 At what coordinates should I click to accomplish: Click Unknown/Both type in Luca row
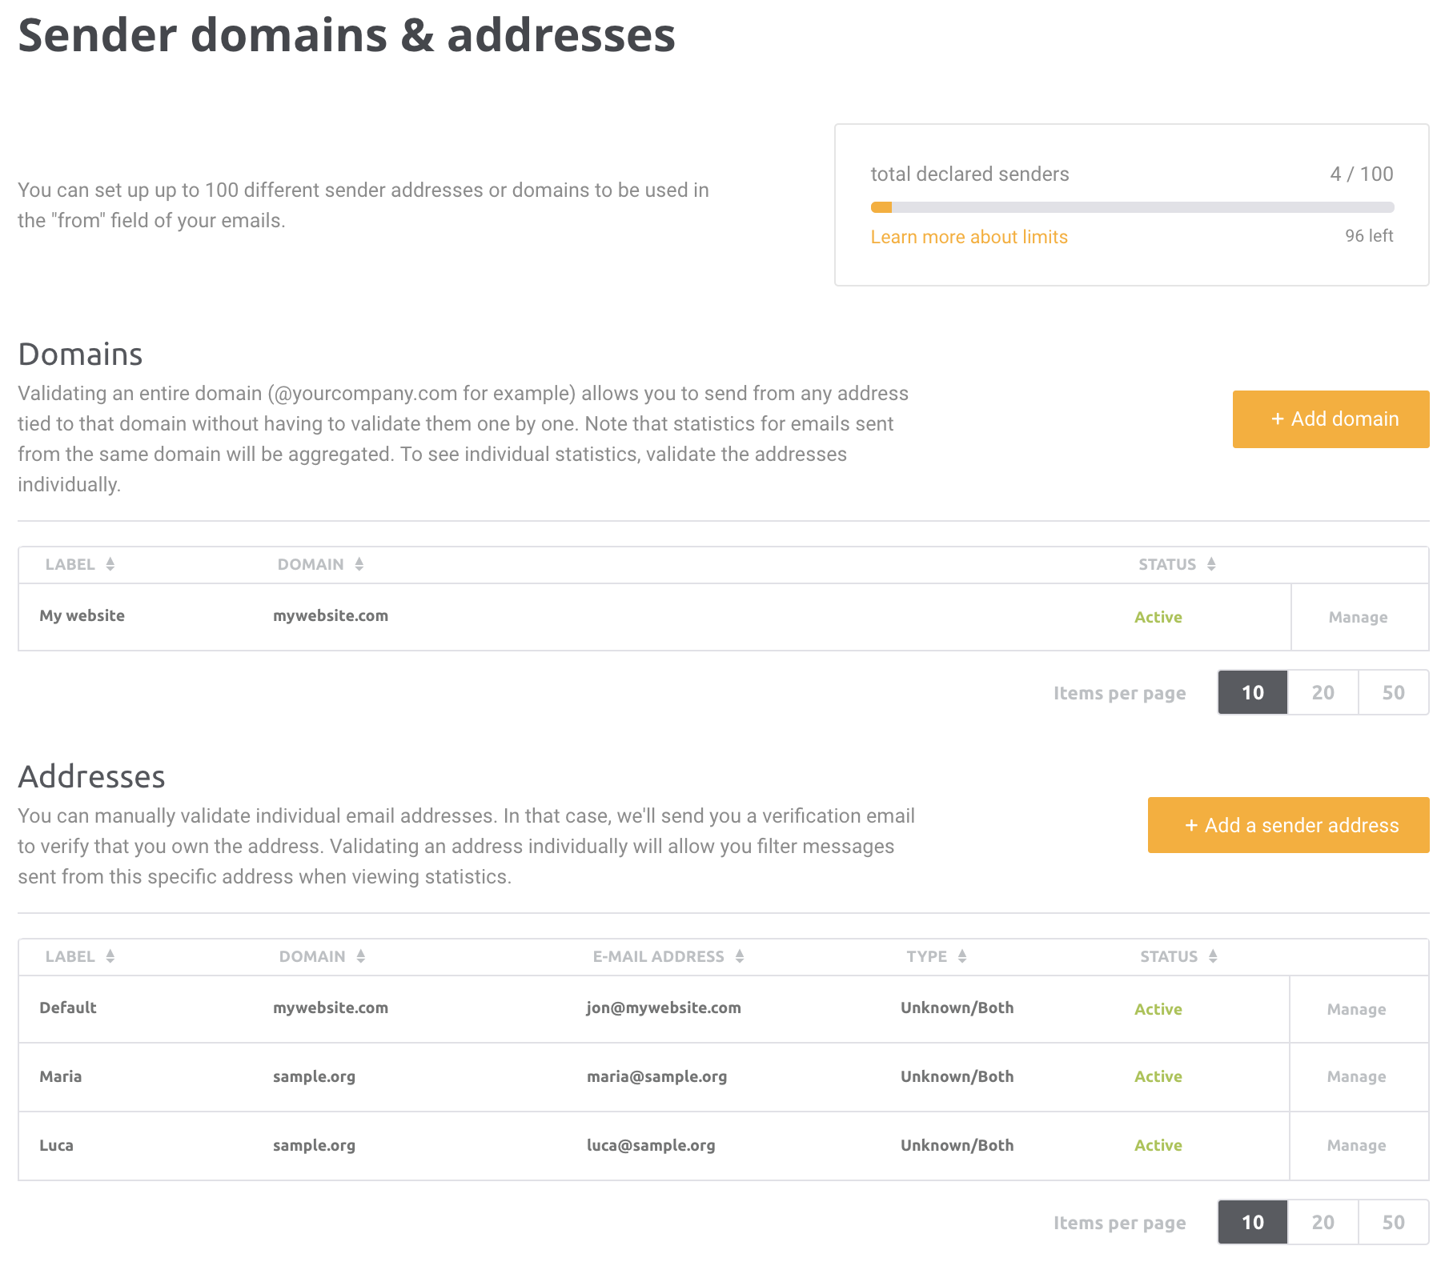(957, 1145)
